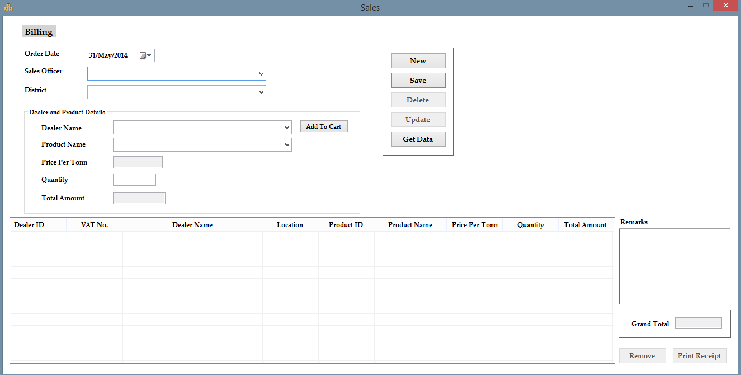The height and width of the screenshot is (375, 741).
Task: Maximize the Sales window
Action: (706, 6)
